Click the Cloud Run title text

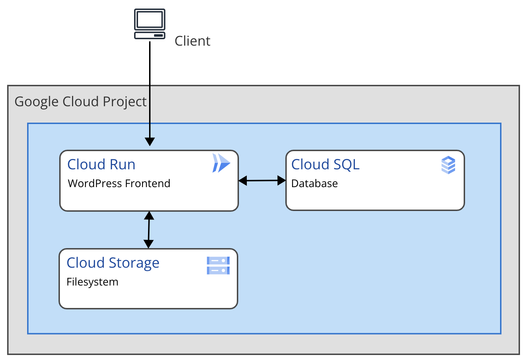click(x=101, y=164)
